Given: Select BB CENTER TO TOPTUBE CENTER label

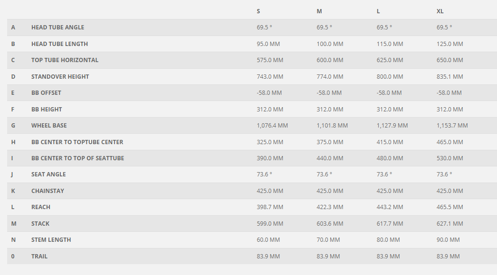Looking at the screenshot, I should (77, 142).
